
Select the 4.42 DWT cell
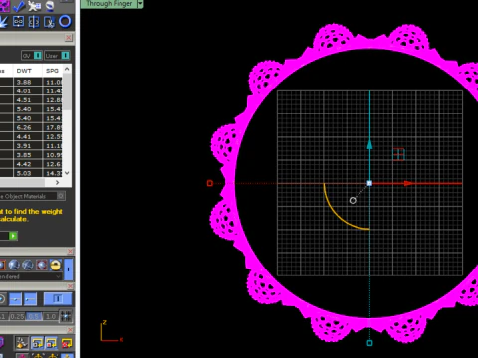pyautogui.click(x=28, y=164)
